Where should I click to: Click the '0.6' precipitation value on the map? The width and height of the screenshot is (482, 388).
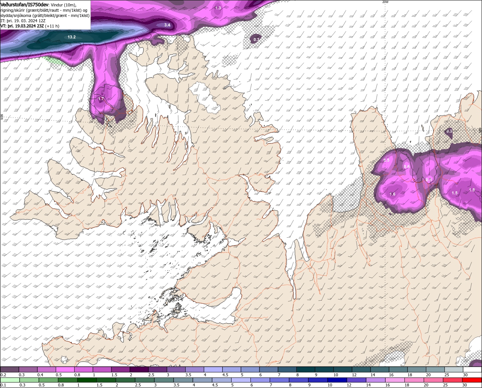[407, 167]
